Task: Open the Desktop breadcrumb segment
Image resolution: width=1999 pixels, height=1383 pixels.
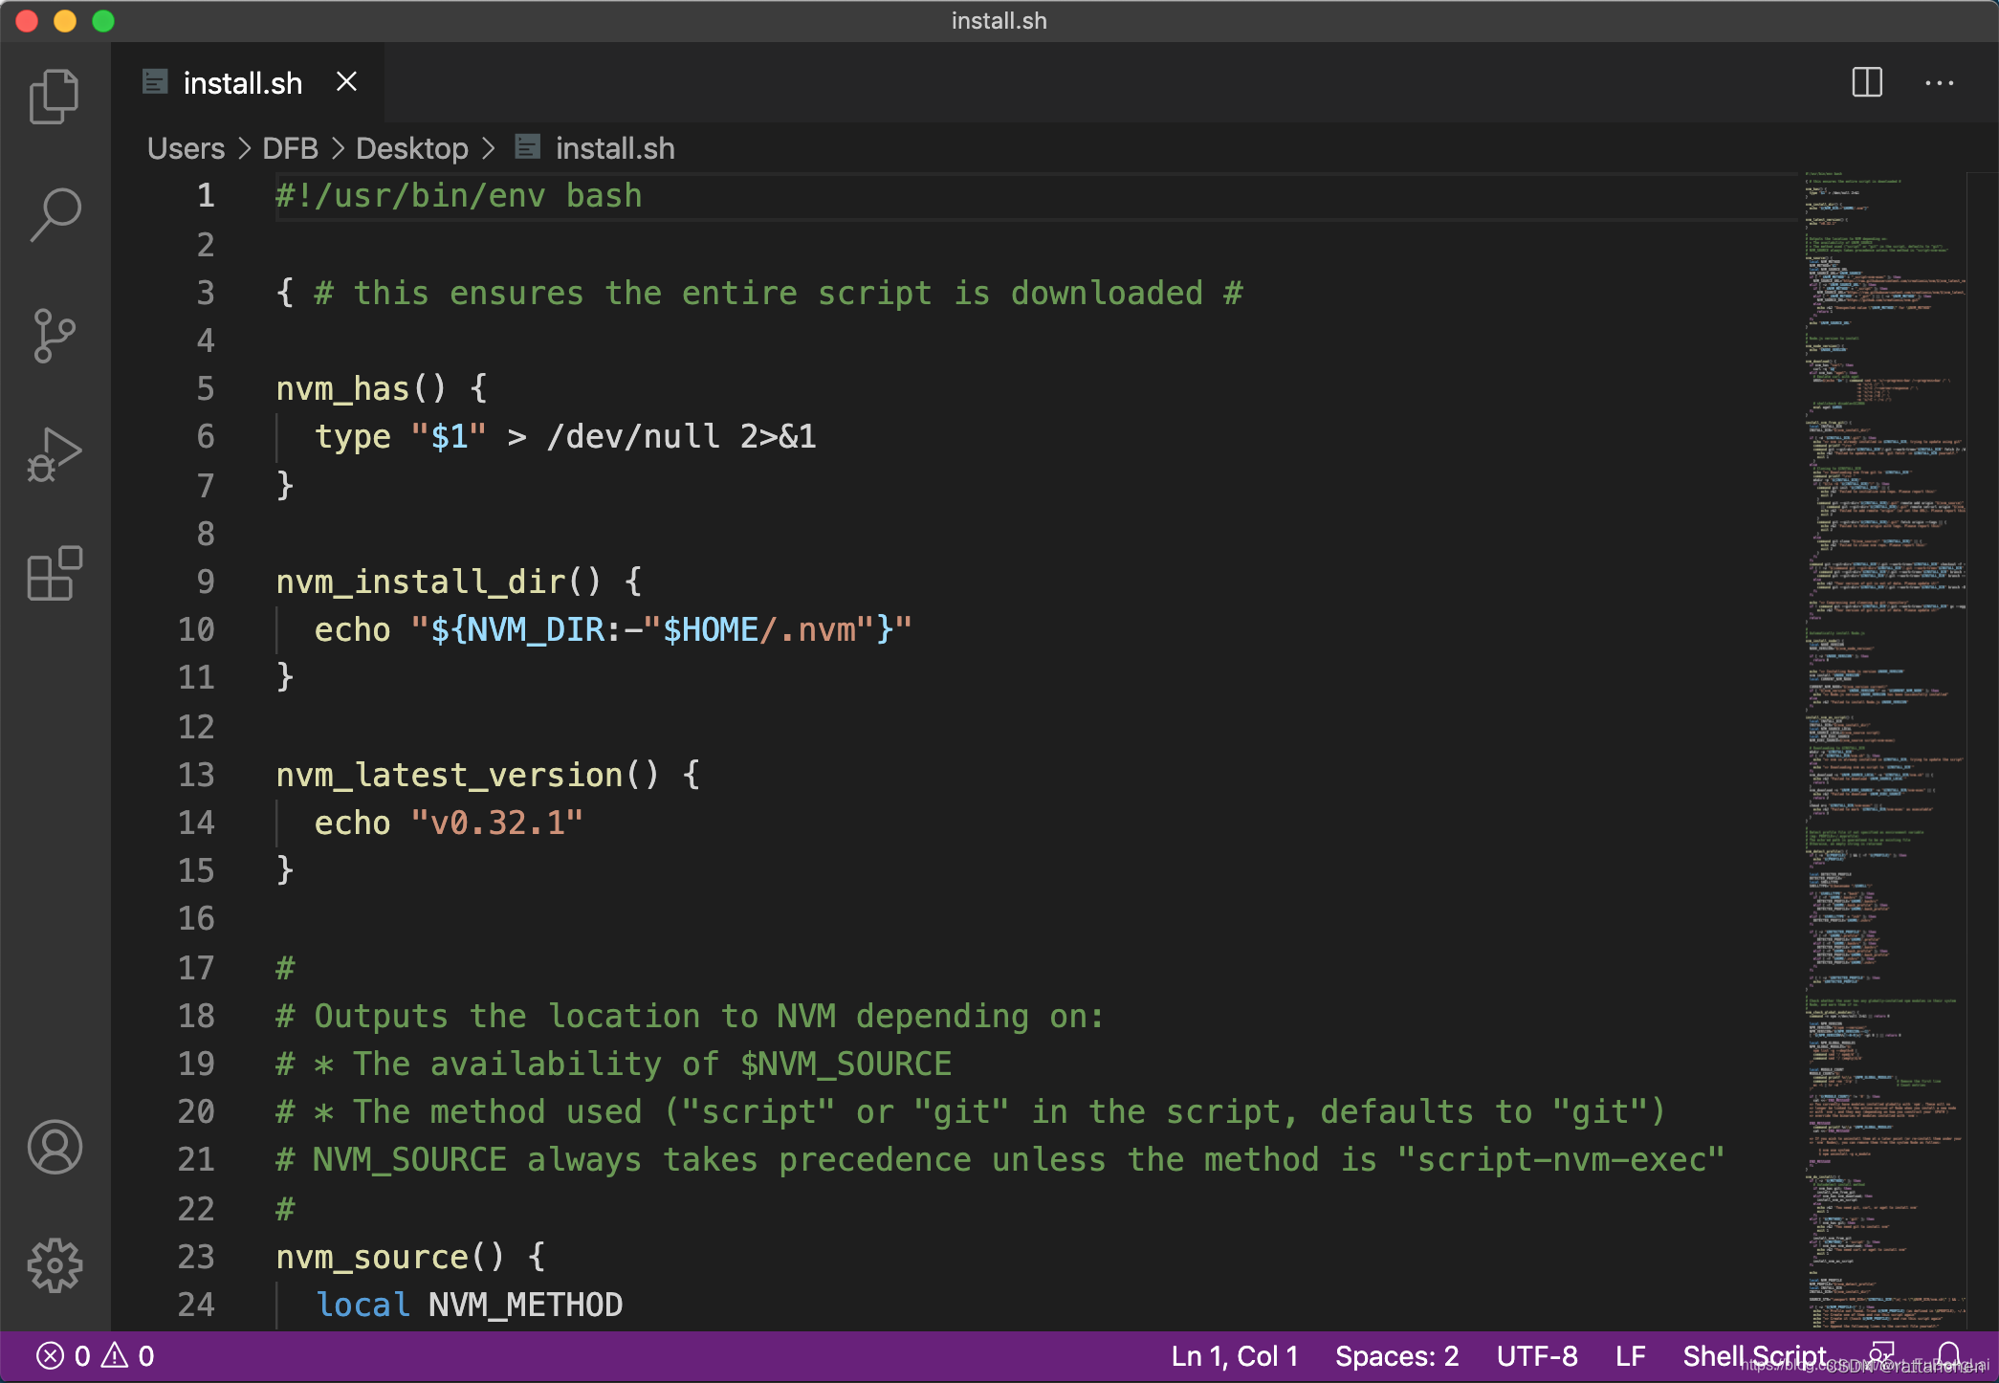Action: pyautogui.click(x=412, y=148)
